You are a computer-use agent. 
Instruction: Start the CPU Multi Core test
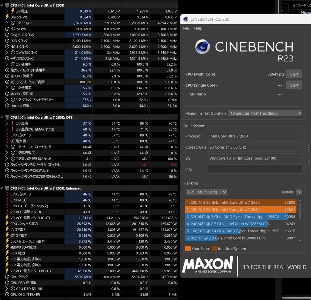point(294,74)
